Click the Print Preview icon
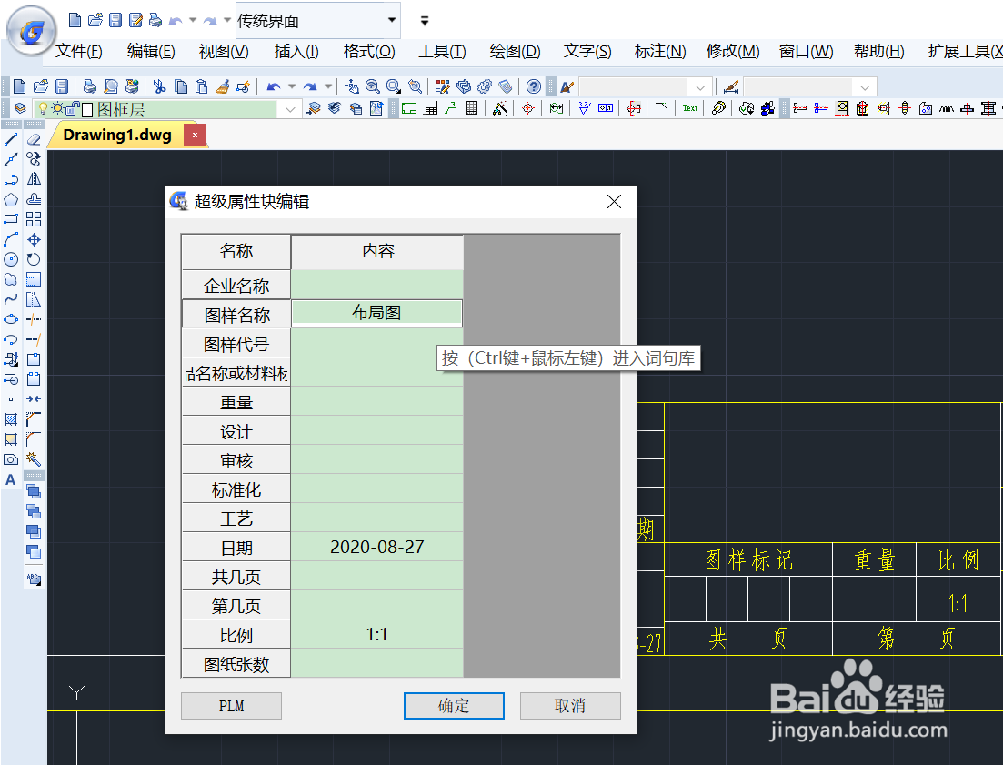 (x=111, y=86)
